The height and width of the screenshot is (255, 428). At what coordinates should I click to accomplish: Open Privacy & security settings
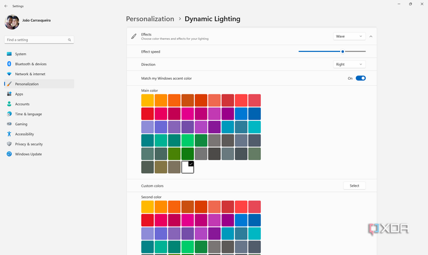pyautogui.click(x=39, y=144)
